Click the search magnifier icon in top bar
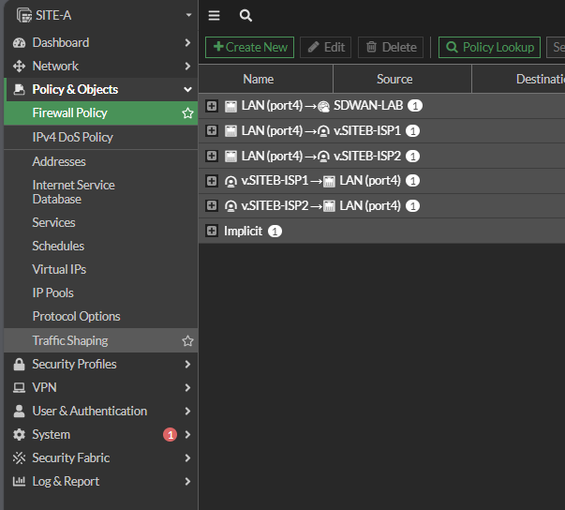The height and width of the screenshot is (510, 565). click(x=245, y=16)
